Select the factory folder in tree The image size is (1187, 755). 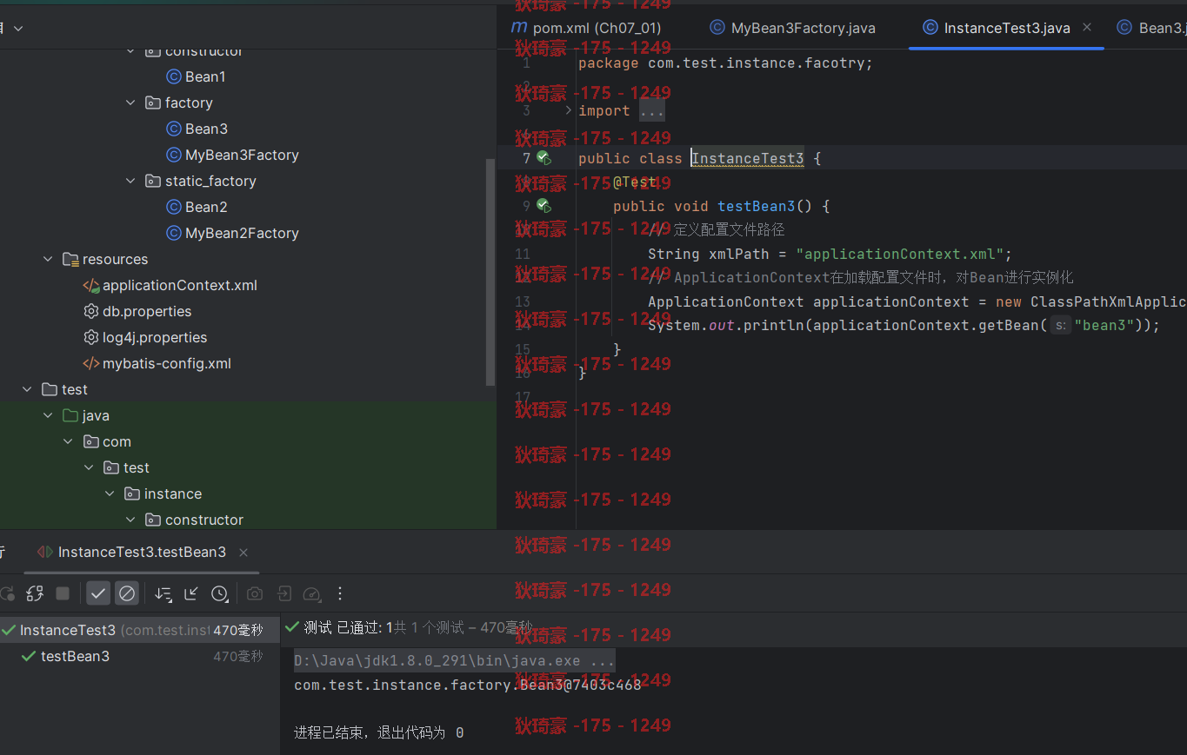pyautogui.click(x=179, y=103)
